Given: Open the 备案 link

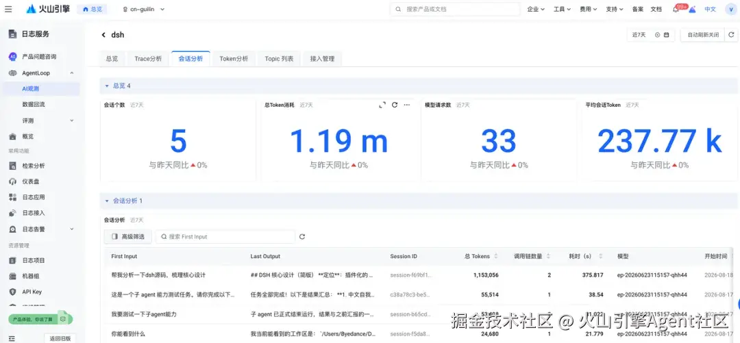Looking at the screenshot, I should click(x=638, y=9).
